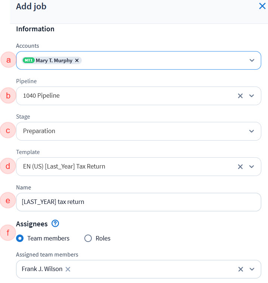Open the Stage dropdown showing Preparation
268x283 pixels.
coord(138,131)
